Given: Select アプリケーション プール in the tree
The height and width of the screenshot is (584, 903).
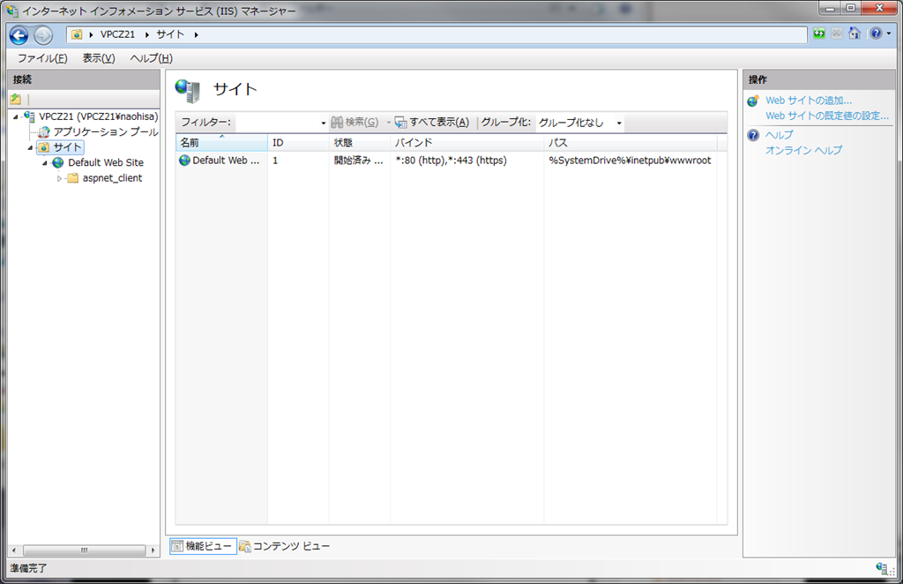Looking at the screenshot, I should 106,132.
